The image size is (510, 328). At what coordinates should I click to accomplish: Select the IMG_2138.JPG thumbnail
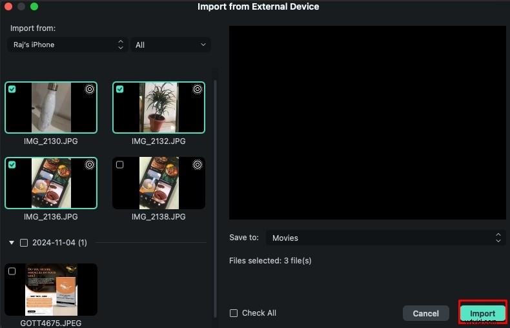point(159,183)
